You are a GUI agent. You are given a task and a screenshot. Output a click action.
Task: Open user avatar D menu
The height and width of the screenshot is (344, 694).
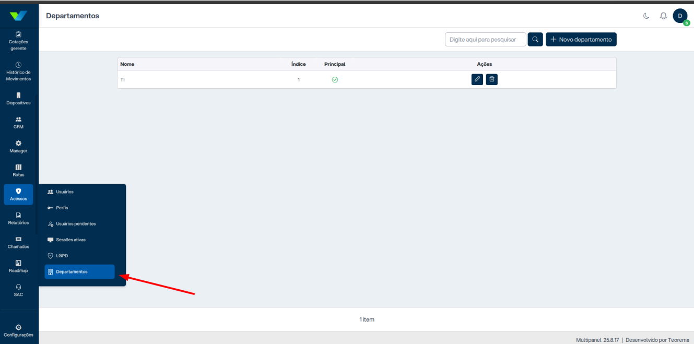click(x=680, y=16)
